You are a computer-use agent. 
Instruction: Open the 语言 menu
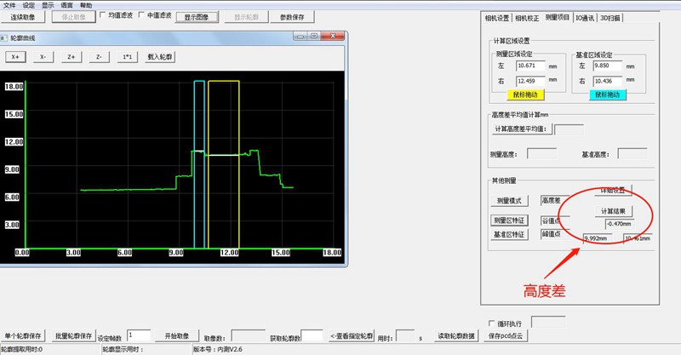pyautogui.click(x=66, y=4)
